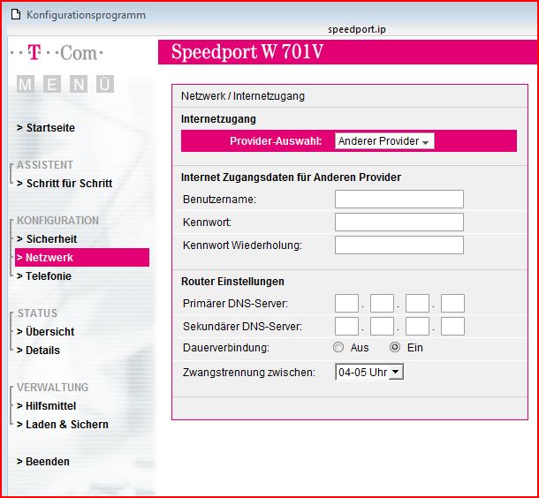Select Dauerverbindung Aus radio button
Image resolution: width=539 pixels, height=498 pixels.
338,348
